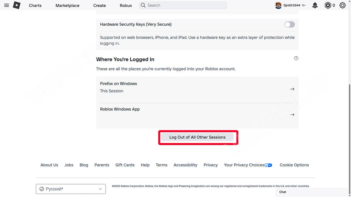Viewport: 351px width, 197px height.
Task: Click the Roblox logo home icon
Action: [x=17, y=5]
